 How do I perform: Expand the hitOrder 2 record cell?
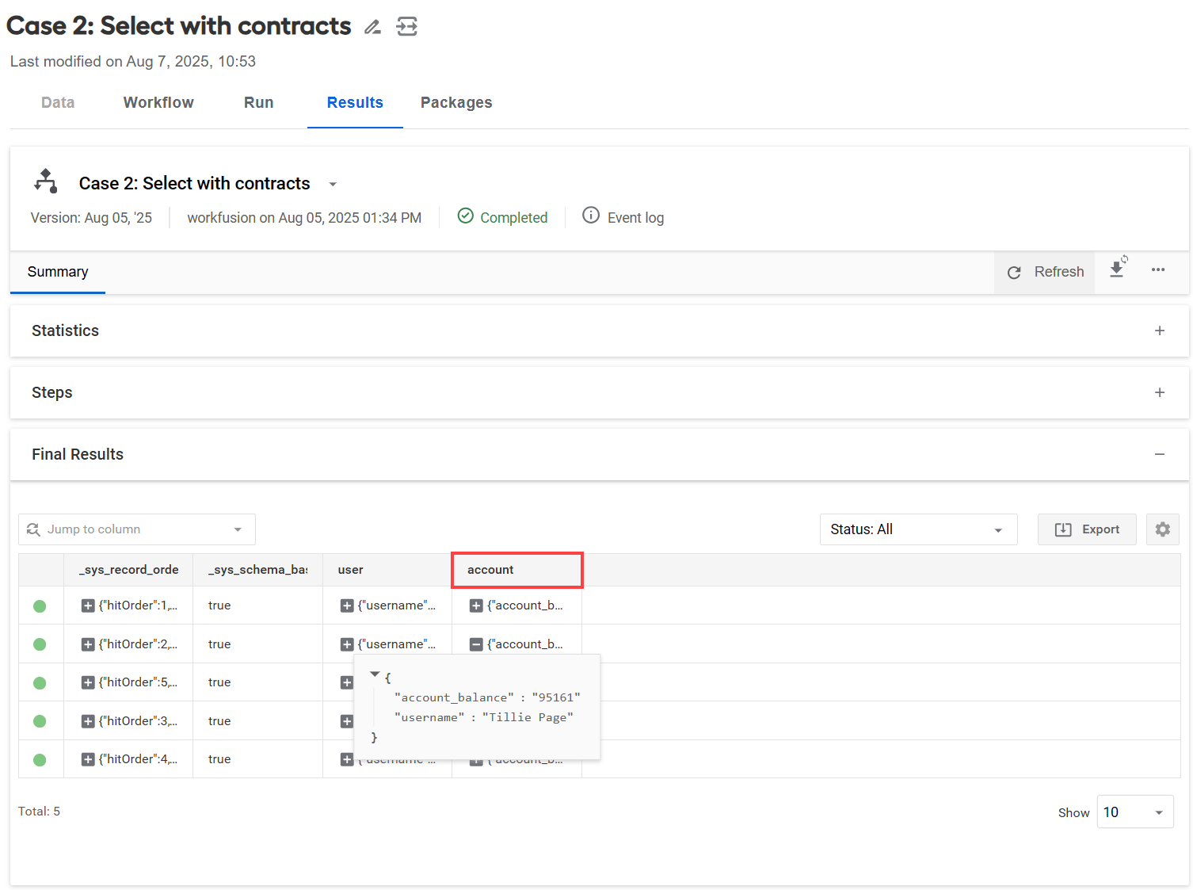click(x=88, y=644)
